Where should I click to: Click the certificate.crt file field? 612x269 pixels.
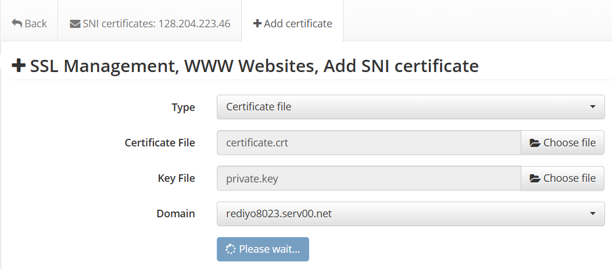pos(368,143)
